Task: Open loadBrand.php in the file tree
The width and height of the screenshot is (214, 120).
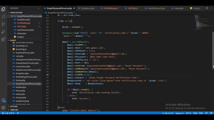Action: 22,101
